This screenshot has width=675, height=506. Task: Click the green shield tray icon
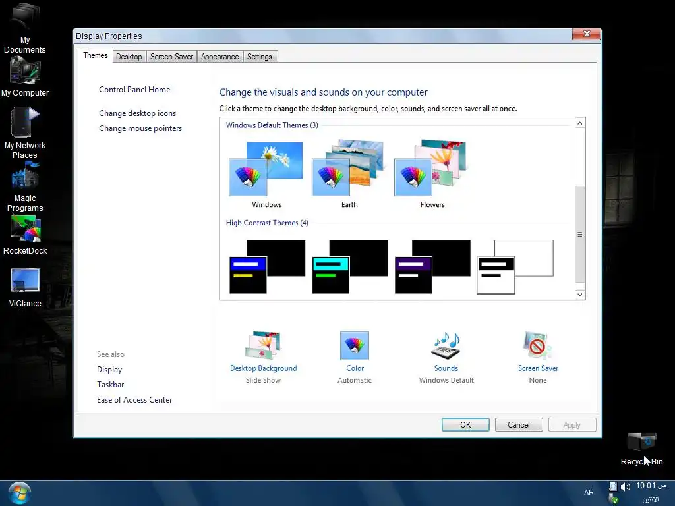[x=614, y=499]
